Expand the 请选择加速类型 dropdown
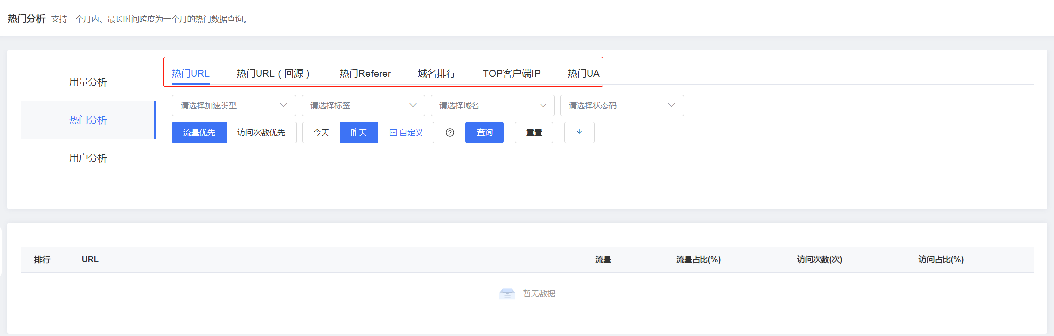Image resolution: width=1054 pixels, height=336 pixels. point(234,106)
